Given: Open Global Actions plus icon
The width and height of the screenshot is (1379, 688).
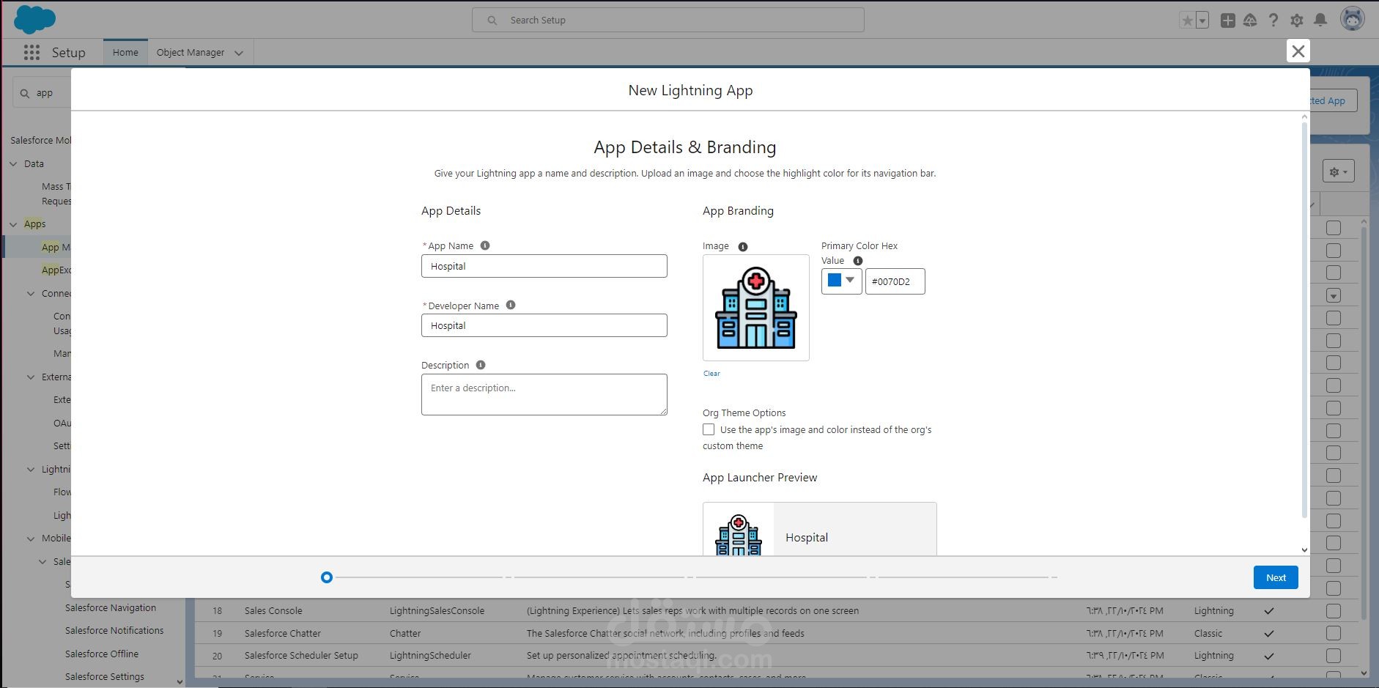Looking at the screenshot, I should (x=1228, y=21).
